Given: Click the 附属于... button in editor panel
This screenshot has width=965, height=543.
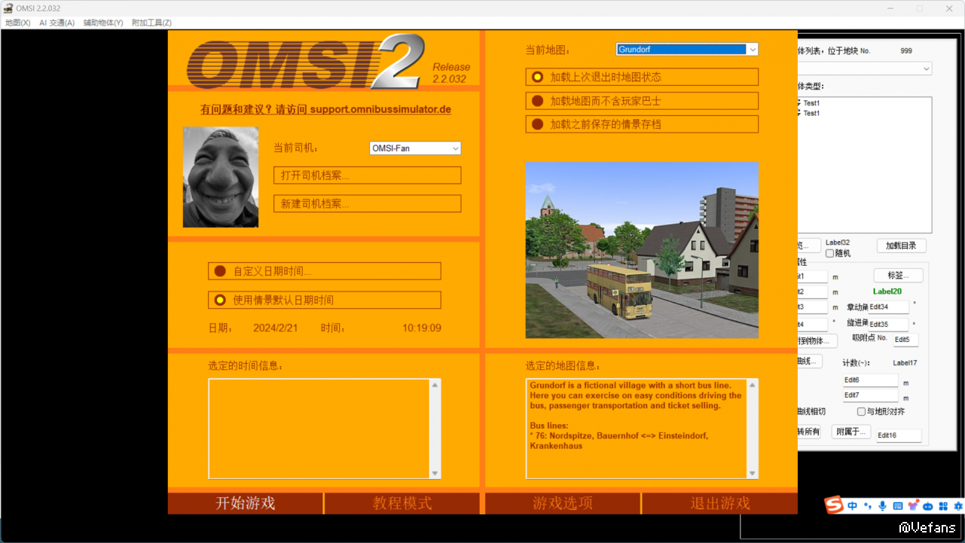Looking at the screenshot, I should [851, 432].
